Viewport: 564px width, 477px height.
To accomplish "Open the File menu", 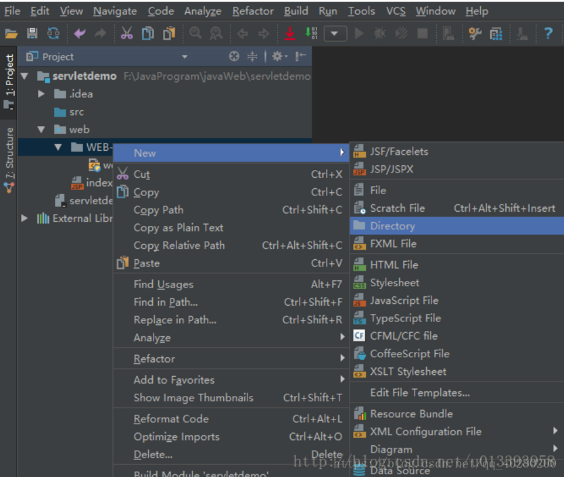I will 12,11.
